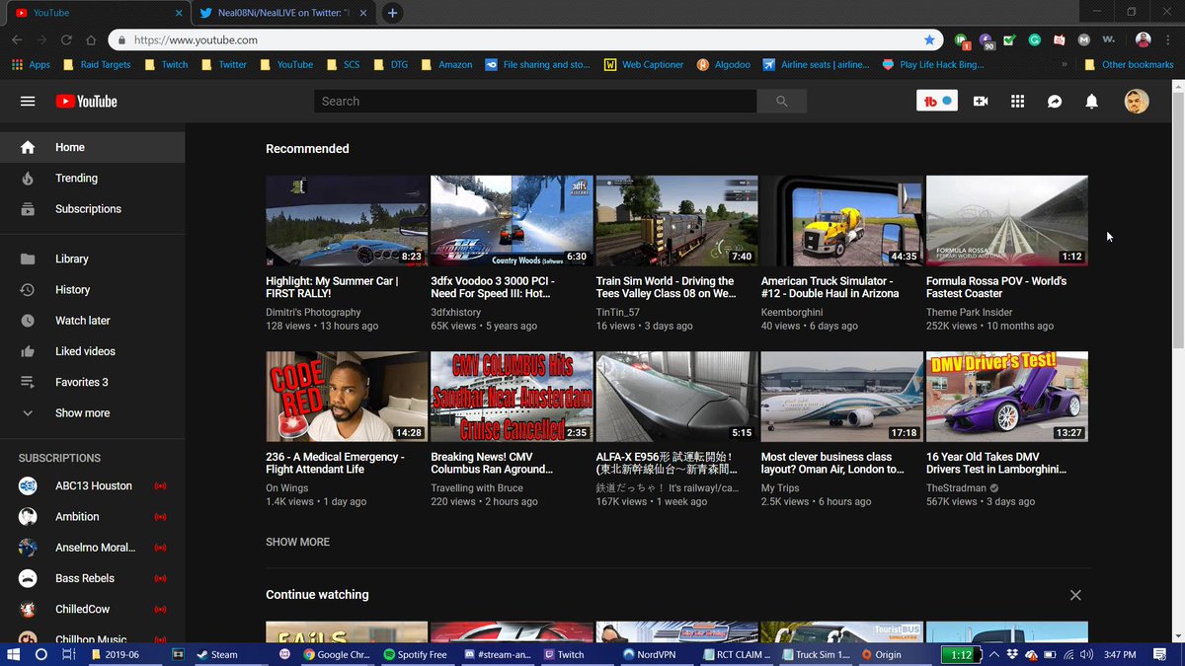Open the YouTube apps grid icon
Screen dimensions: 1185x666
(1017, 101)
